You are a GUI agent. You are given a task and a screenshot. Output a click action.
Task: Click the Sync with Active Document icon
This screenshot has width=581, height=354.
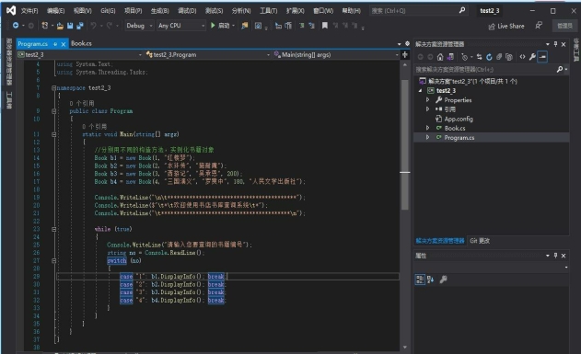click(480, 57)
